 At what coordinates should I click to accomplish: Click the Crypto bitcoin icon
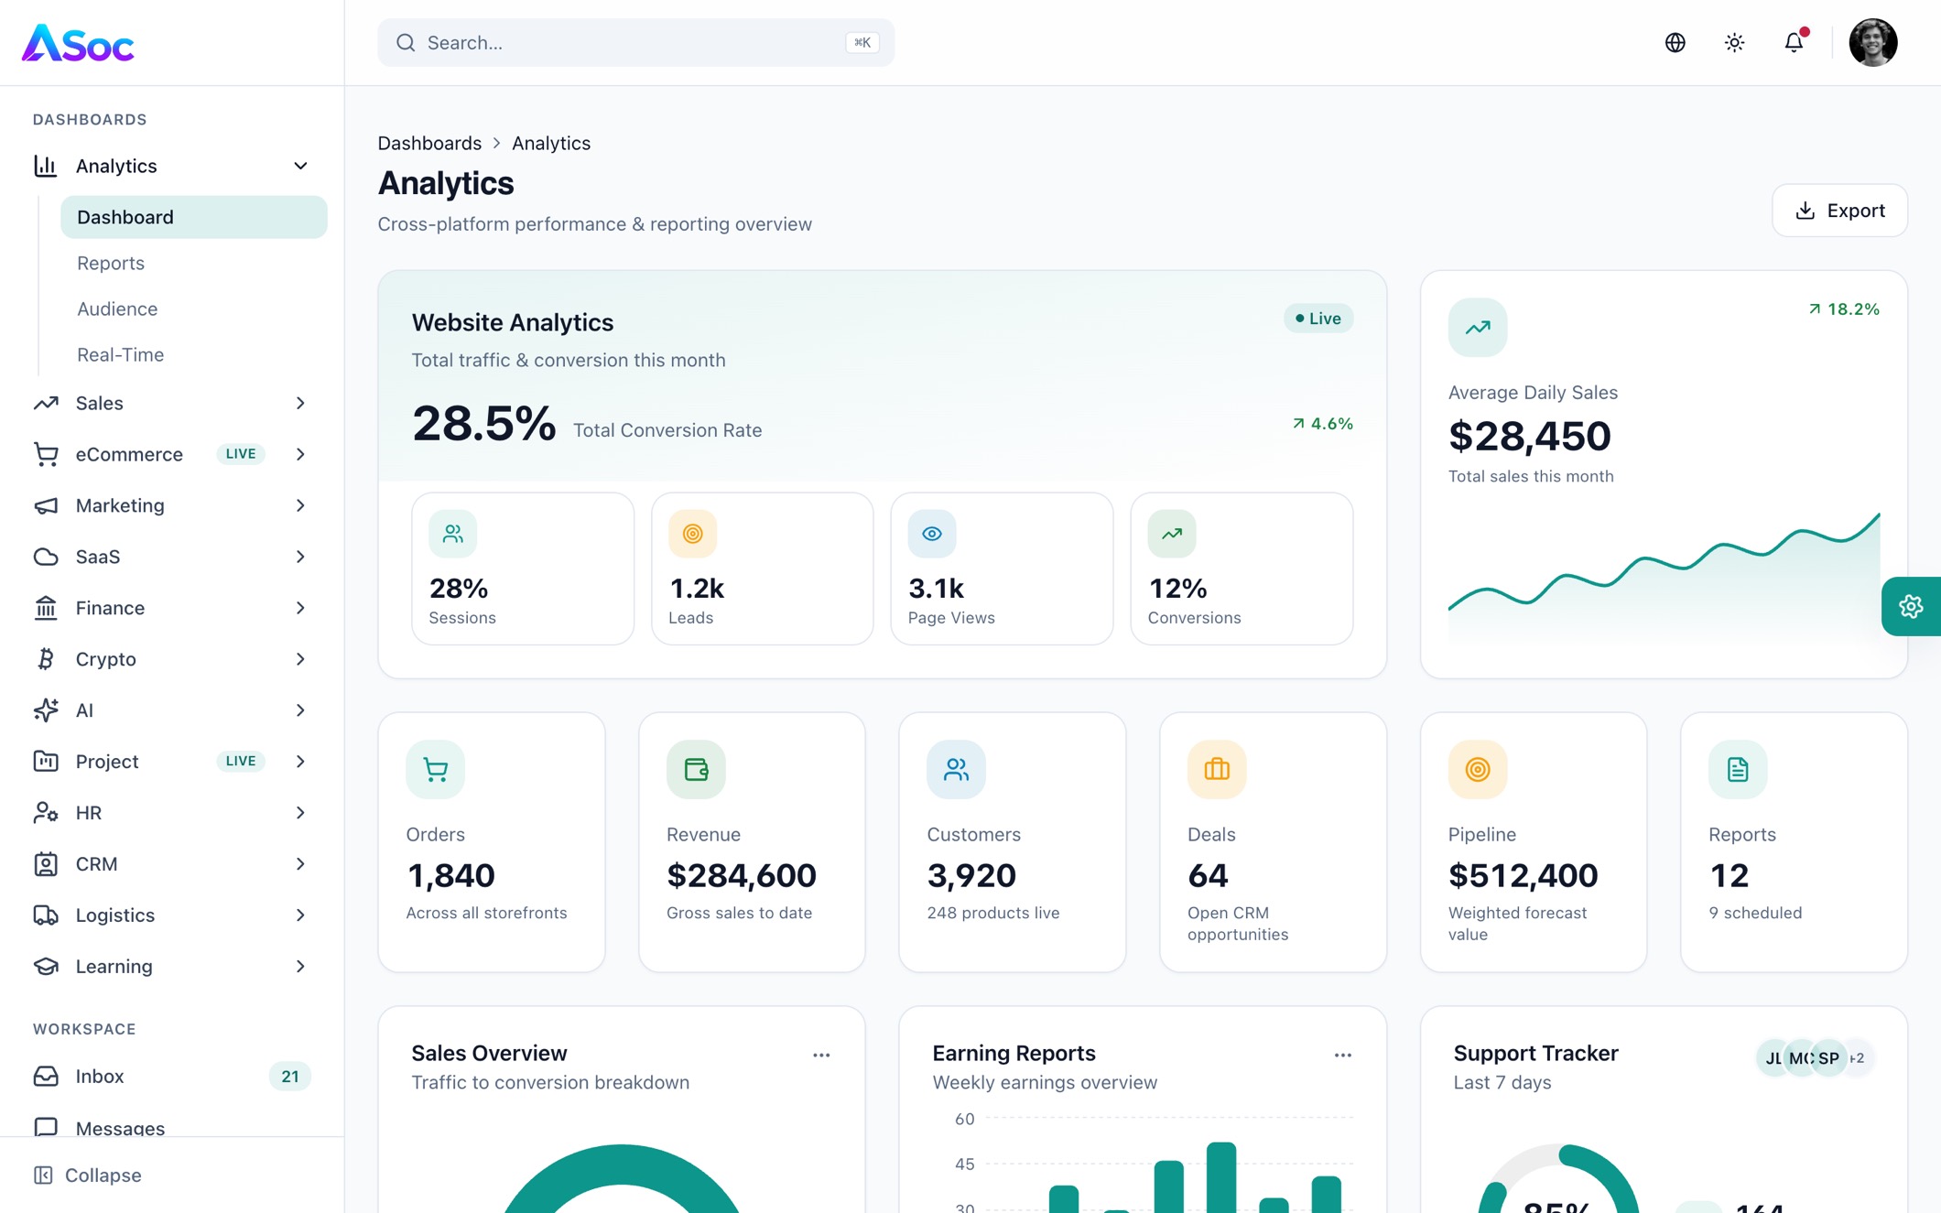pos(46,659)
